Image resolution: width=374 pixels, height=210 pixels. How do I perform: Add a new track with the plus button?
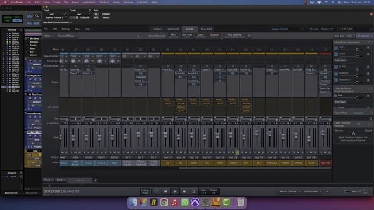pos(95,180)
